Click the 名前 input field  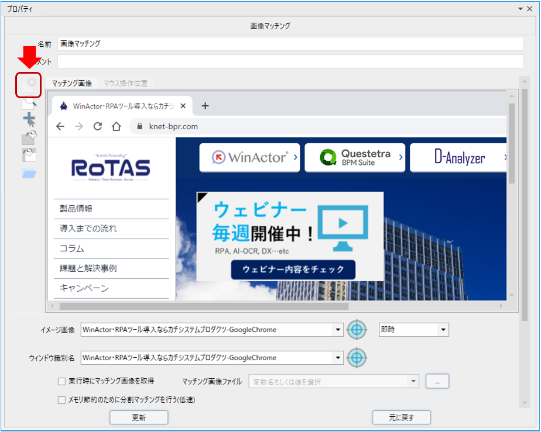pyautogui.click(x=290, y=44)
